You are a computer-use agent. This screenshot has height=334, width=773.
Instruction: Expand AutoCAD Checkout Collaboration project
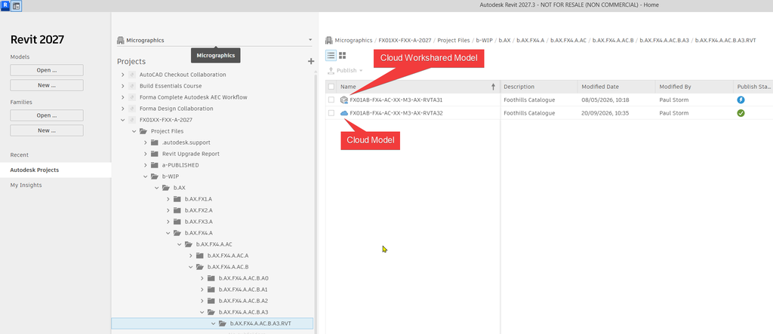click(x=123, y=75)
